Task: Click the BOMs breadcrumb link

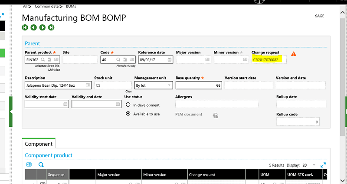Action: pyautogui.click(x=72, y=7)
